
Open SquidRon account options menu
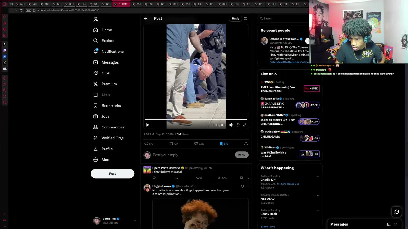[135, 220]
